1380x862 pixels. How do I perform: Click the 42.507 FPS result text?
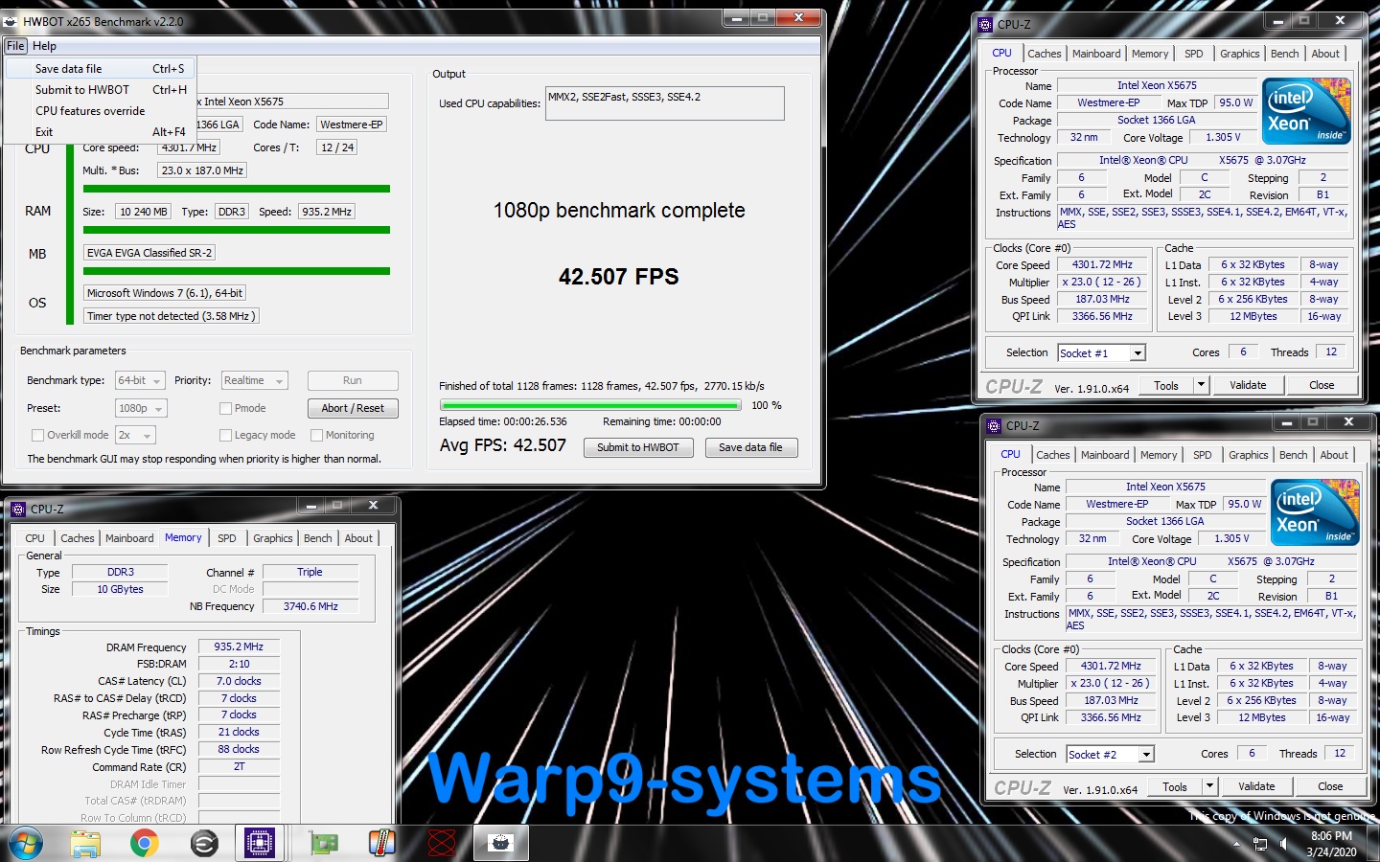(x=619, y=277)
